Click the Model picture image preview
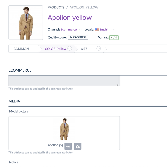The image size is (167, 167). [x=64, y=129]
